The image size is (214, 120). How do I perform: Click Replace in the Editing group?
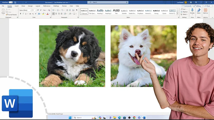[184, 12]
